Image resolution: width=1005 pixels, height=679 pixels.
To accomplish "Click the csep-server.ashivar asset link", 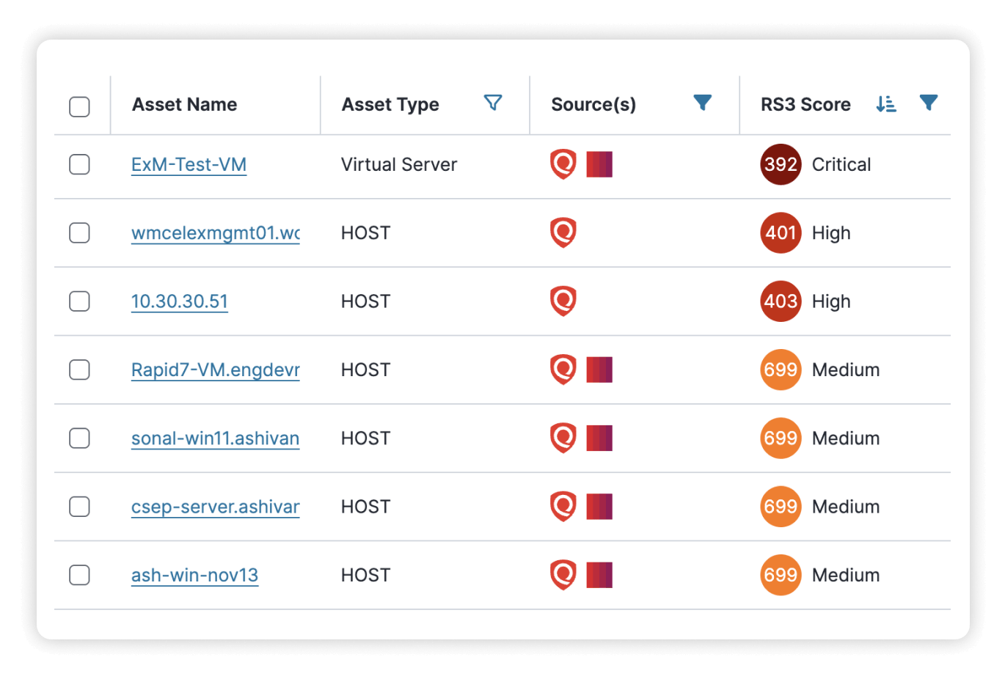I will point(216,507).
